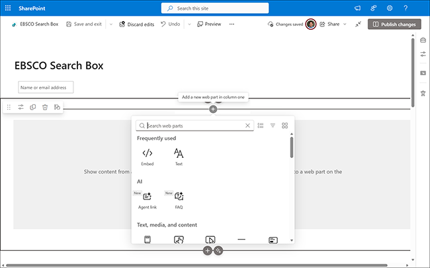
Task: Open the app launcher waffle icon
Action: point(8,8)
